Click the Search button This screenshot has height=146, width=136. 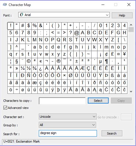pyautogui.click(x=112, y=133)
